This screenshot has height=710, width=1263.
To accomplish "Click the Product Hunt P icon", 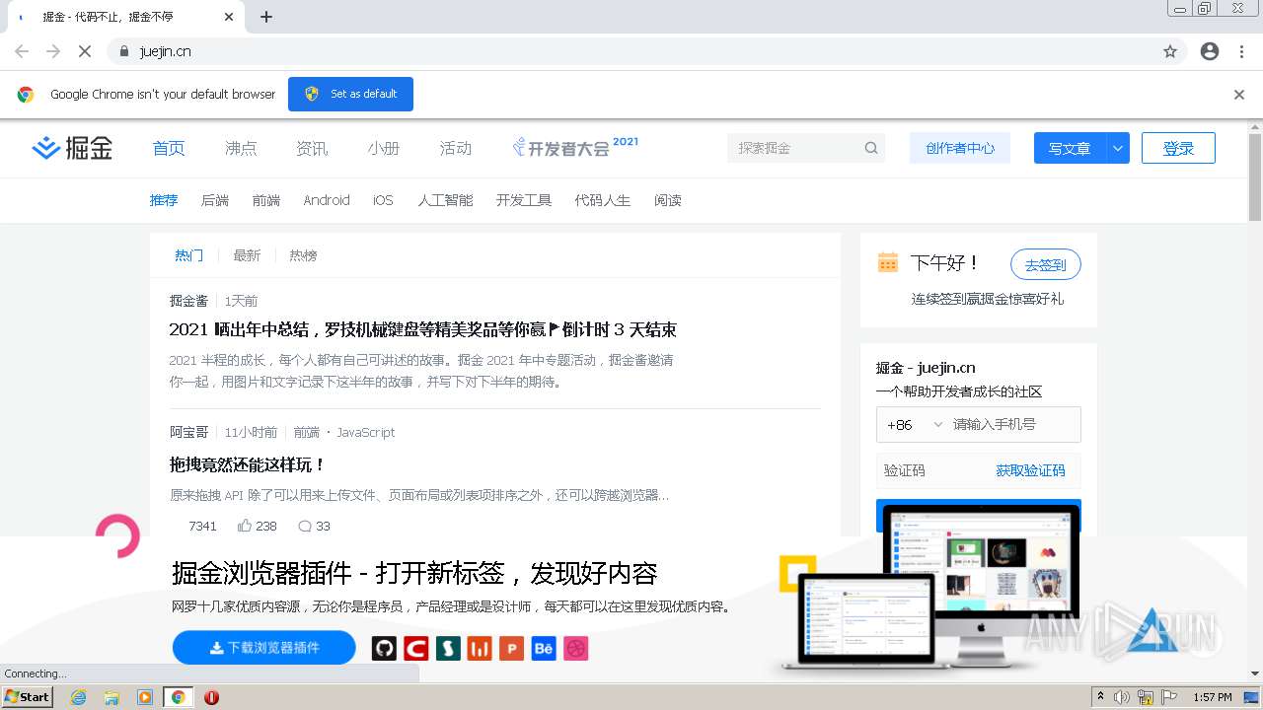I will [x=511, y=648].
